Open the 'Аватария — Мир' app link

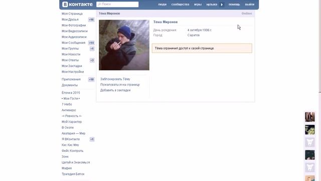[73, 133]
